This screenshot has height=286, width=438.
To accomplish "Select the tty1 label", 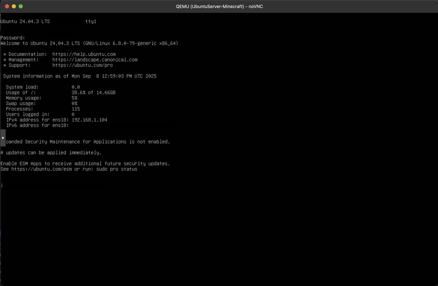I will pyautogui.click(x=91, y=21).
